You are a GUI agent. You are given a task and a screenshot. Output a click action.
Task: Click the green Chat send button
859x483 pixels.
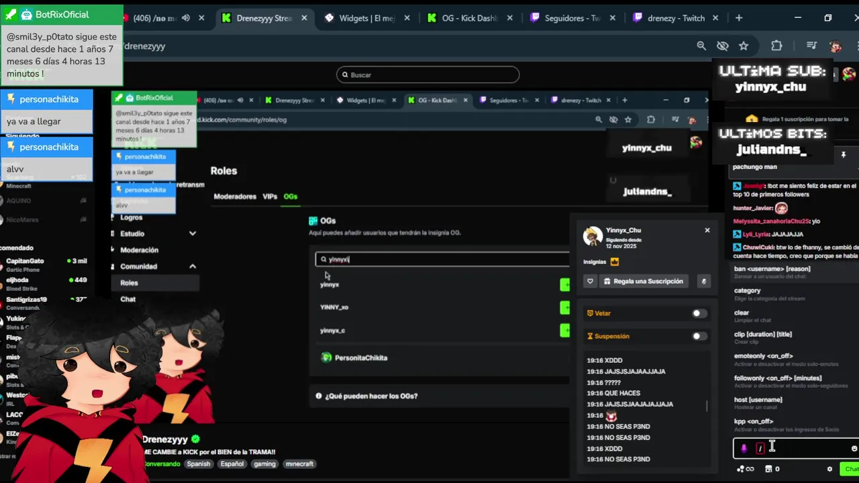(x=851, y=469)
